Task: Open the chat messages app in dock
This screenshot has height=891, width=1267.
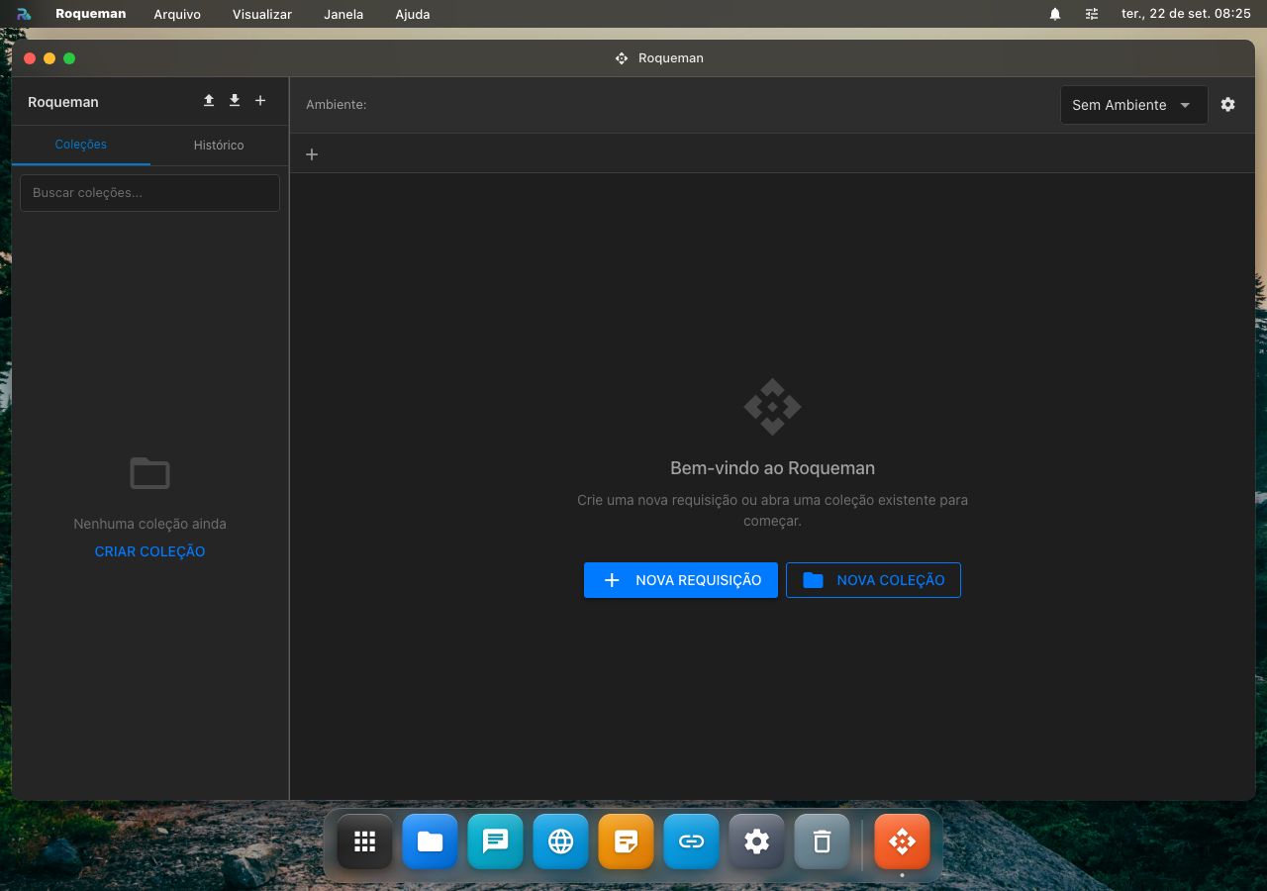Action: tap(496, 841)
